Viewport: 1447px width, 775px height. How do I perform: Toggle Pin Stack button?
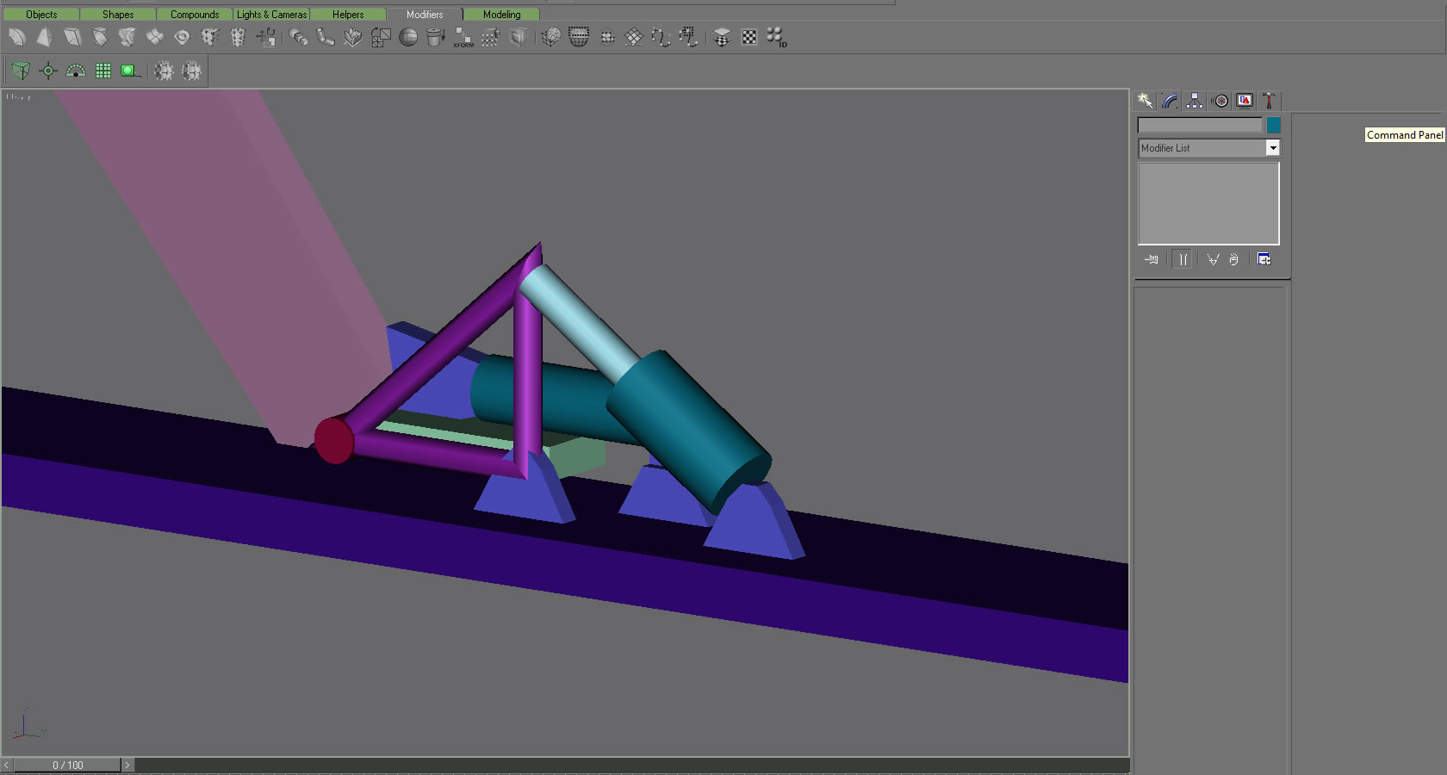1151,259
